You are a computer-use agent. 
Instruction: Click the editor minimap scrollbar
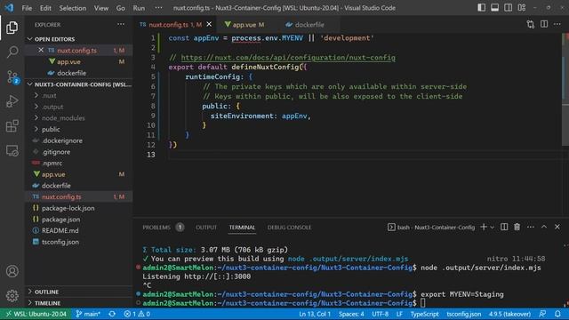(x=565, y=89)
